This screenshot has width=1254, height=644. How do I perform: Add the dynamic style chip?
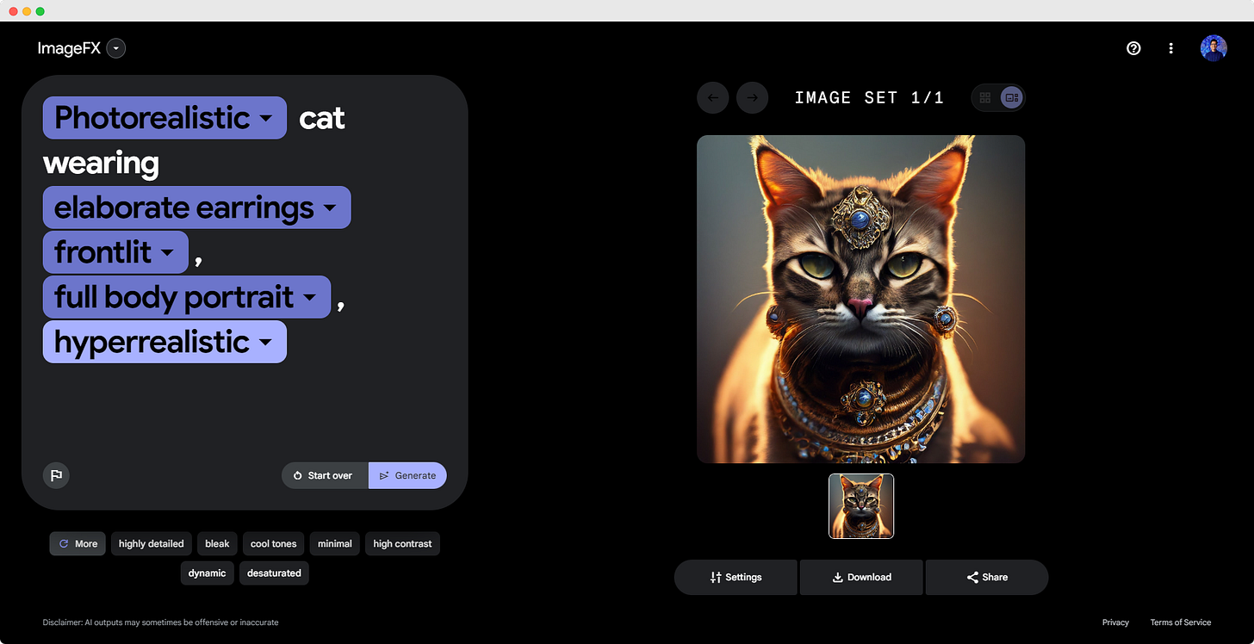208,573
